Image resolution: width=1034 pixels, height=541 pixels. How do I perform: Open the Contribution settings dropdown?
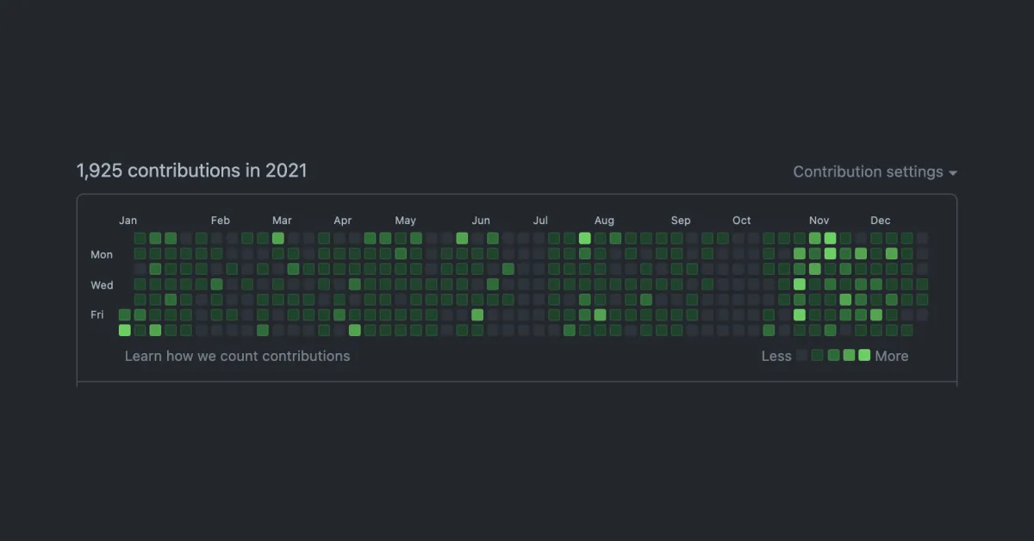tap(875, 171)
